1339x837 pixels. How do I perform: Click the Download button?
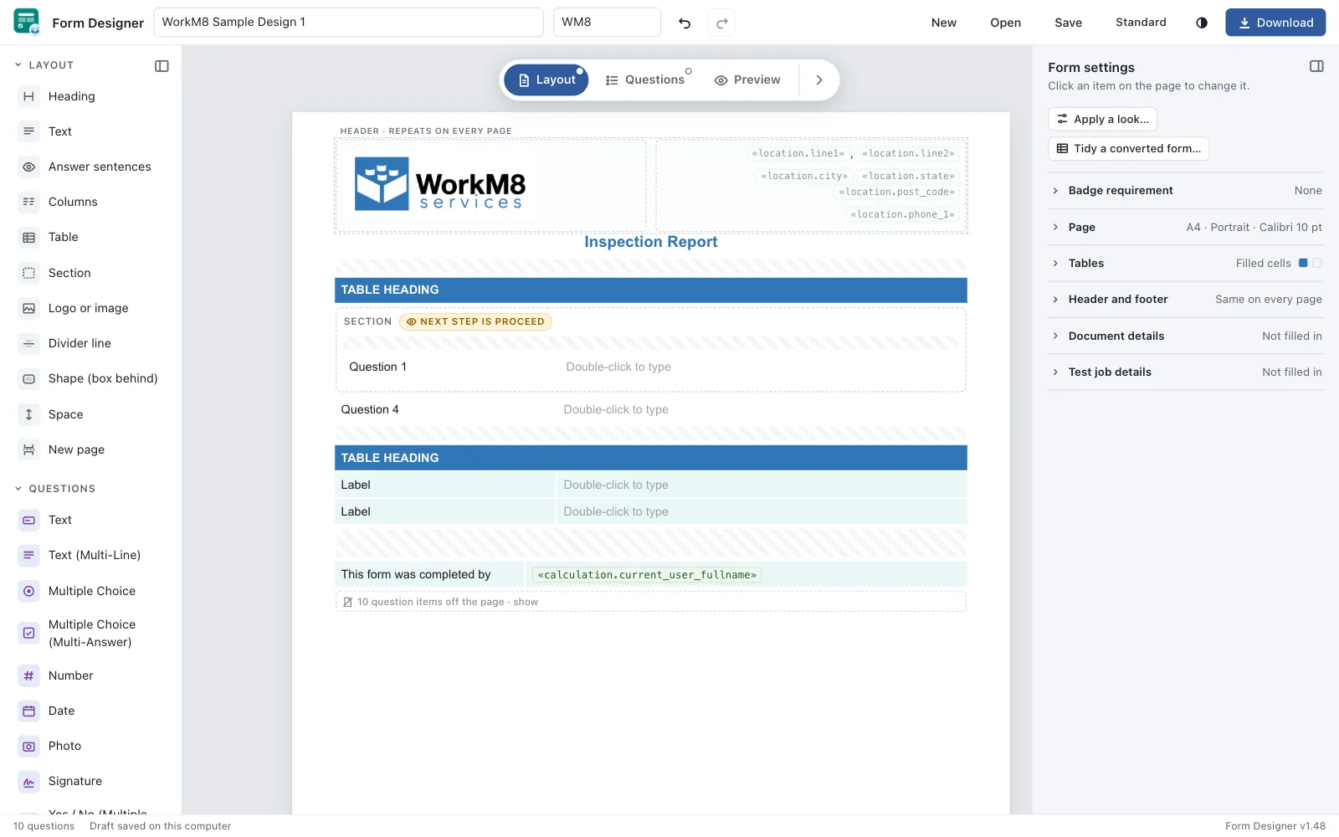point(1275,23)
